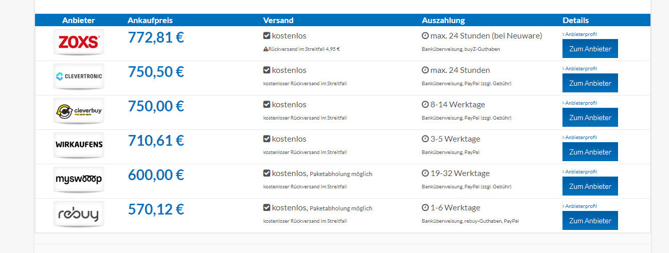669x253 pixels.
Task: Select the 570,12 € price
Action: (x=156, y=209)
